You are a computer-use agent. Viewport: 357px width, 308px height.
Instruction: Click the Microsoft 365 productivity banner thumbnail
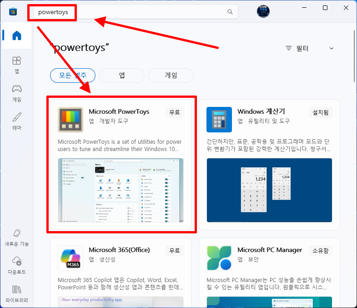click(121, 302)
